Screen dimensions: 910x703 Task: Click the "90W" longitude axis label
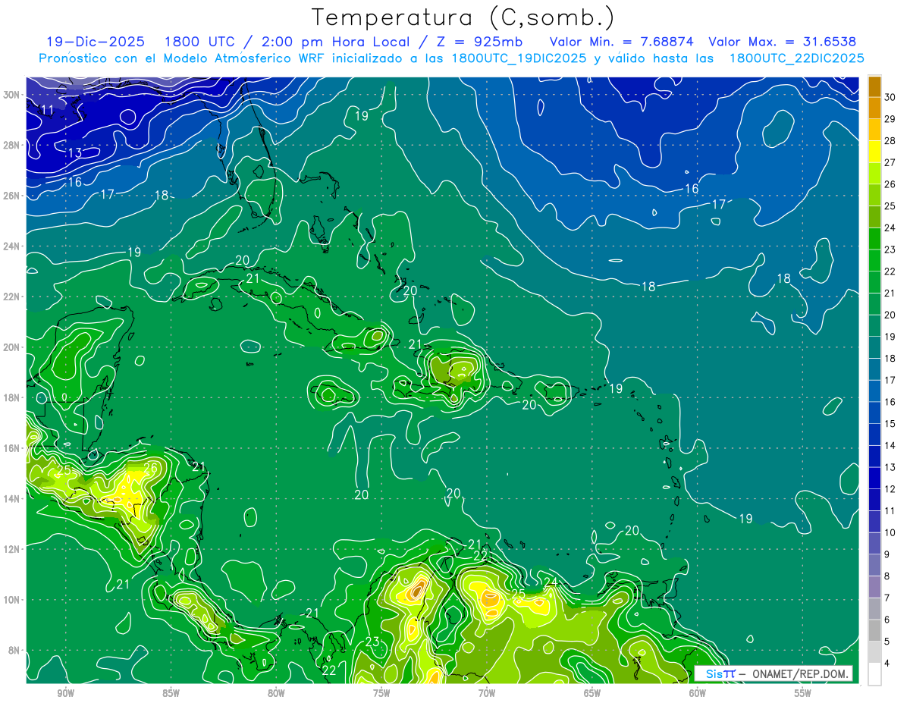point(66,693)
